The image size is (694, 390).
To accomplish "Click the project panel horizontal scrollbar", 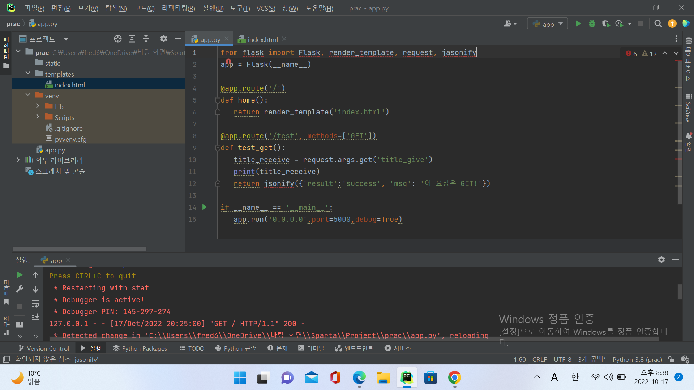I will pos(80,249).
